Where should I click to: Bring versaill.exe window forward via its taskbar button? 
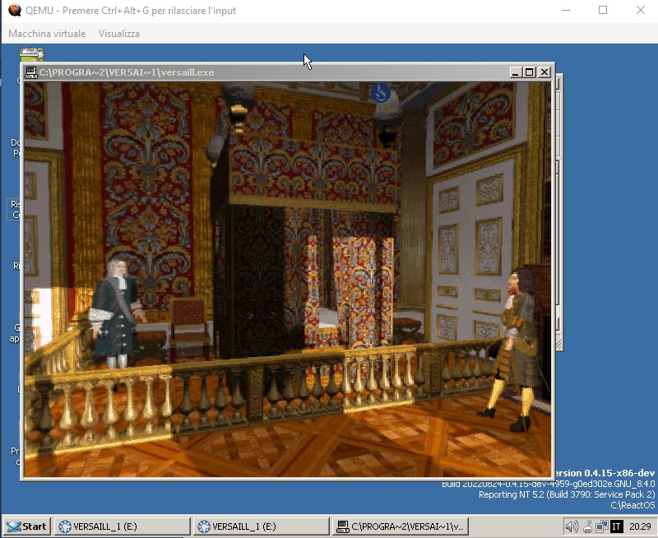coord(401,526)
